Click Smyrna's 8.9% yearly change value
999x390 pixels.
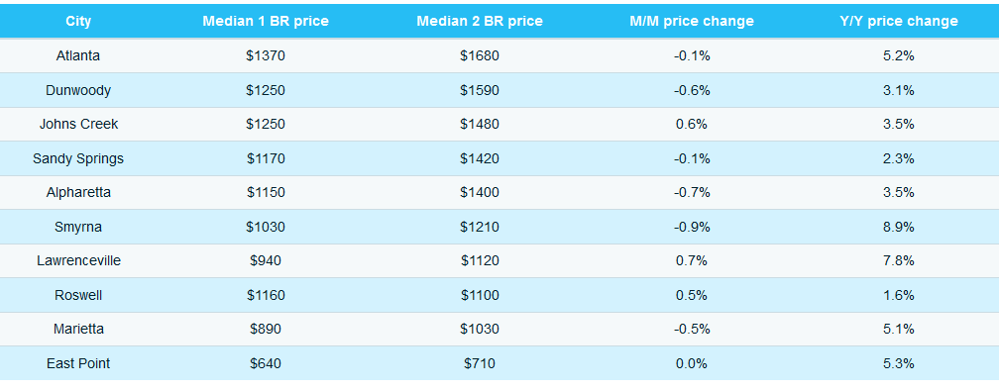click(x=898, y=227)
